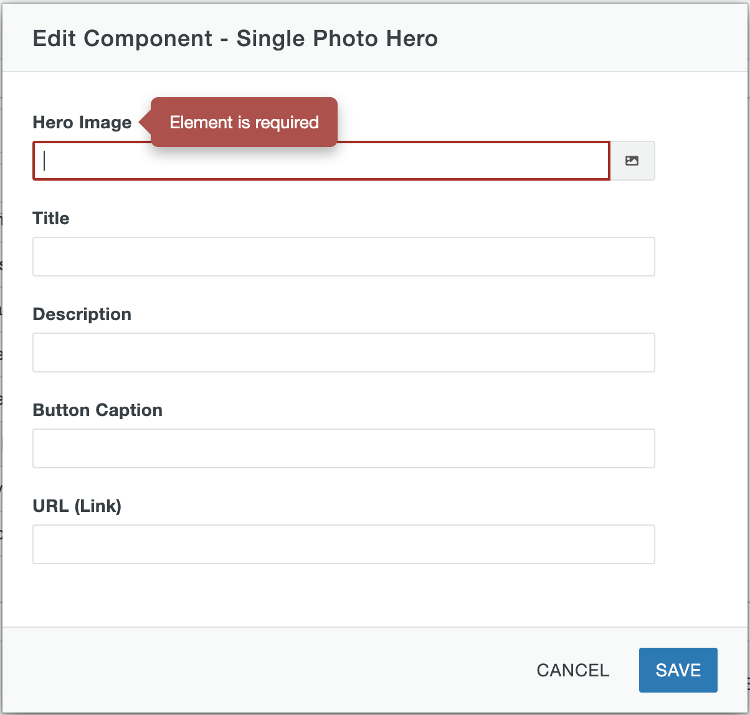Click the Title field label
The height and width of the screenshot is (715, 750).
point(51,219)
